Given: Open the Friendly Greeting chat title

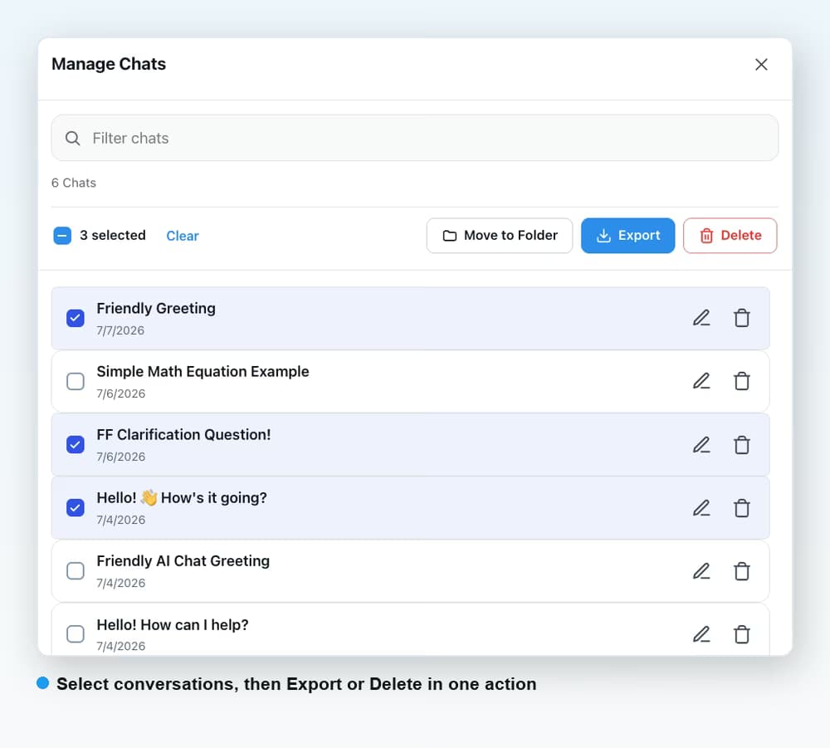Looking at the screenshot, I should click(156, 309).
